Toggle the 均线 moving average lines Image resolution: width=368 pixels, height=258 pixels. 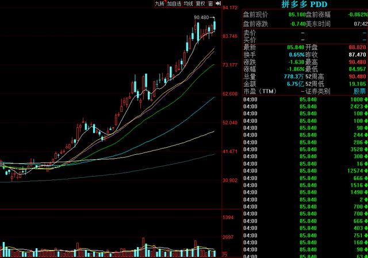[x=188, y=3]
